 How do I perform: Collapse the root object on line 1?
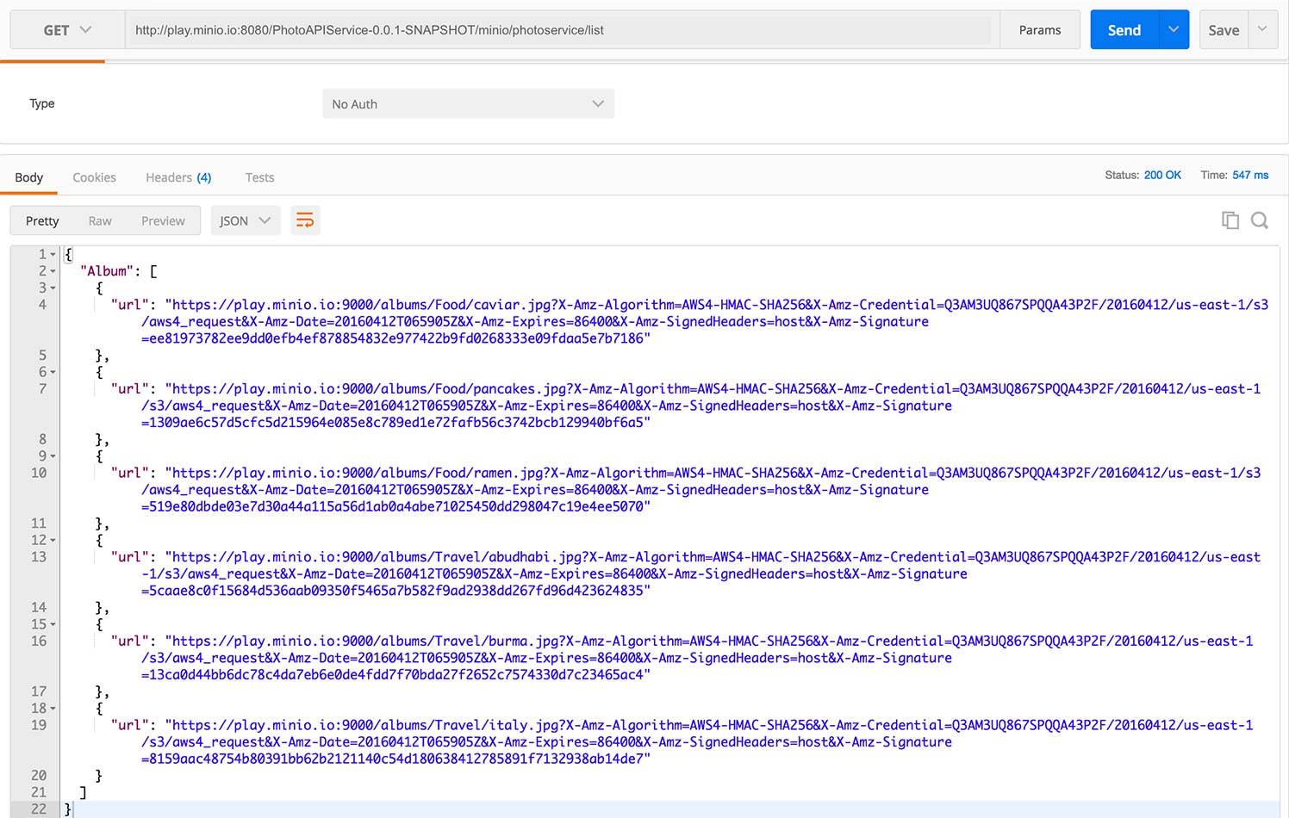(53, 255)
